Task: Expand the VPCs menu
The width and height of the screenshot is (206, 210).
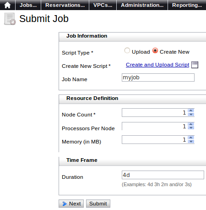Action: (103, 5)
